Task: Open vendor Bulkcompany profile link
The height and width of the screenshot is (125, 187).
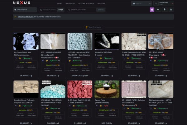Action: (x=130, y=113)
